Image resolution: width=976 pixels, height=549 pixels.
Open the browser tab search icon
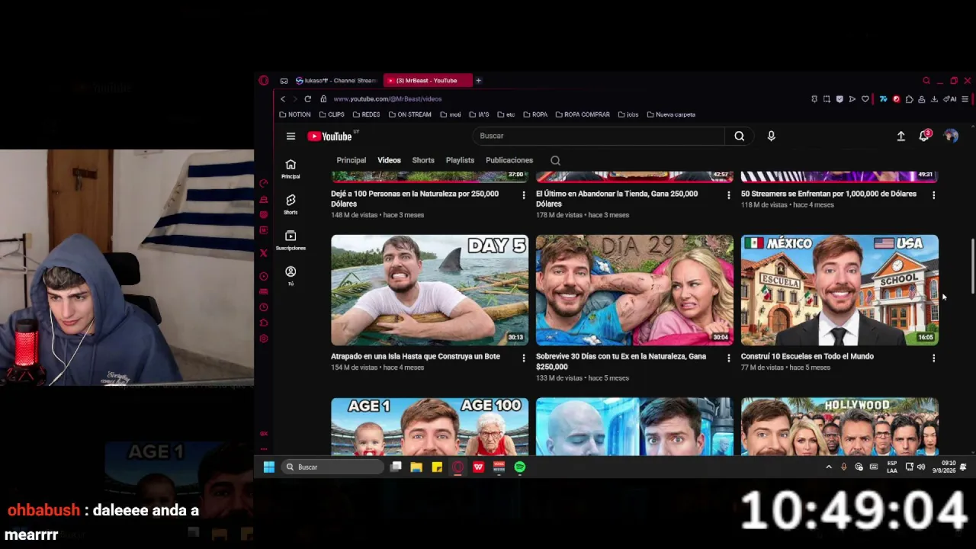point(926,80)
